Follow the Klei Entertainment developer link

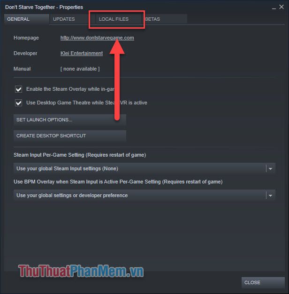tap(82, 53)
